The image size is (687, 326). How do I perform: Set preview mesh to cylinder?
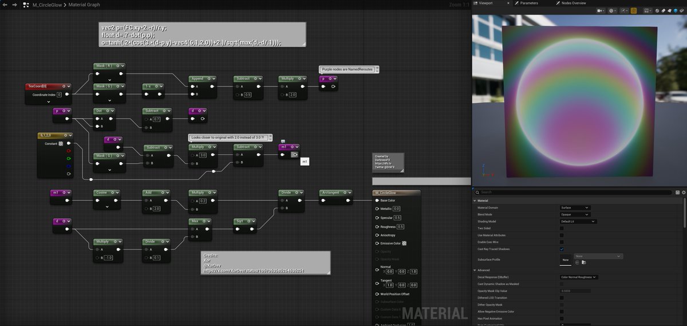663,10
